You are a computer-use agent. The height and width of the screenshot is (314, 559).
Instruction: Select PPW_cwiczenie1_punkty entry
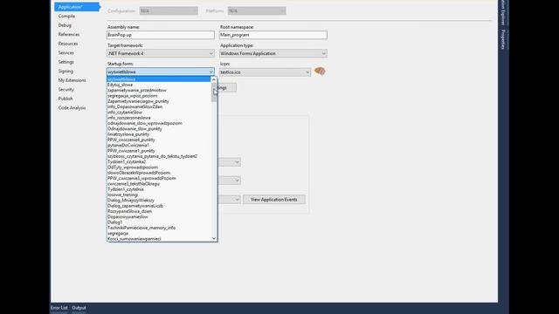(x=159, y=151)
